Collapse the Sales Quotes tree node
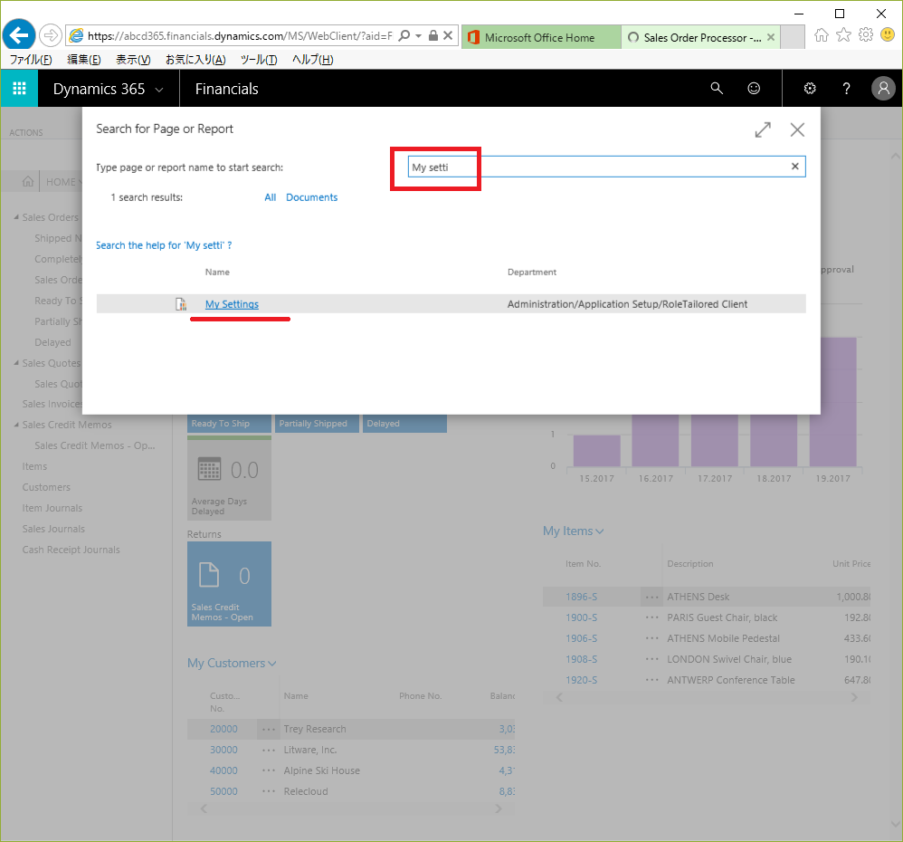 pyautogui.click(x=16, y=363)
